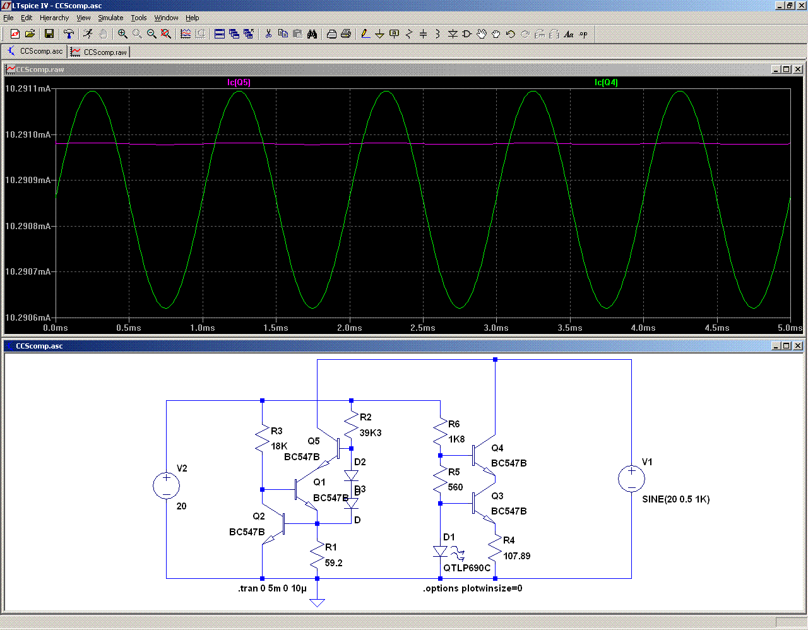Click the Print icon
The image size is (808, 630).
coord(346,34)
